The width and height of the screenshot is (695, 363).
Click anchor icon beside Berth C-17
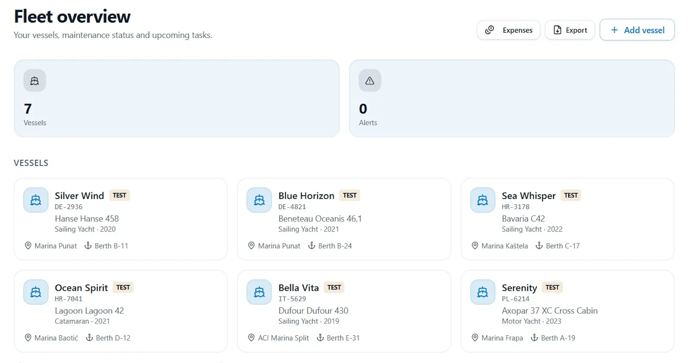point(539,246)
